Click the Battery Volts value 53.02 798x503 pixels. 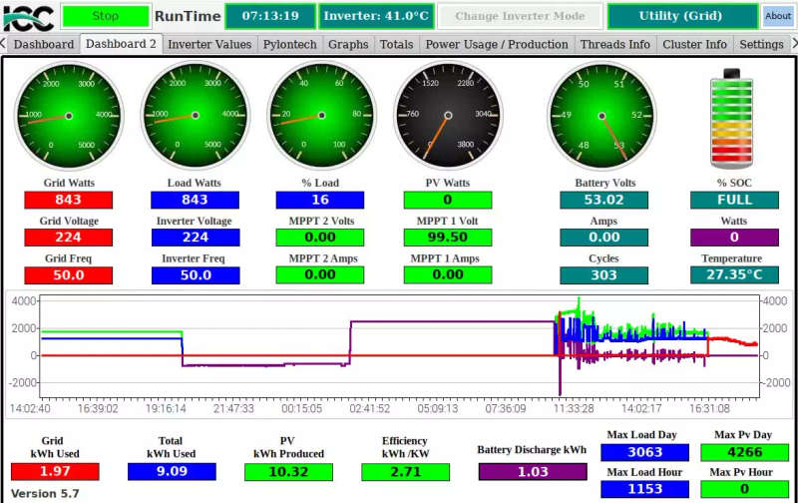coord(604,200)
